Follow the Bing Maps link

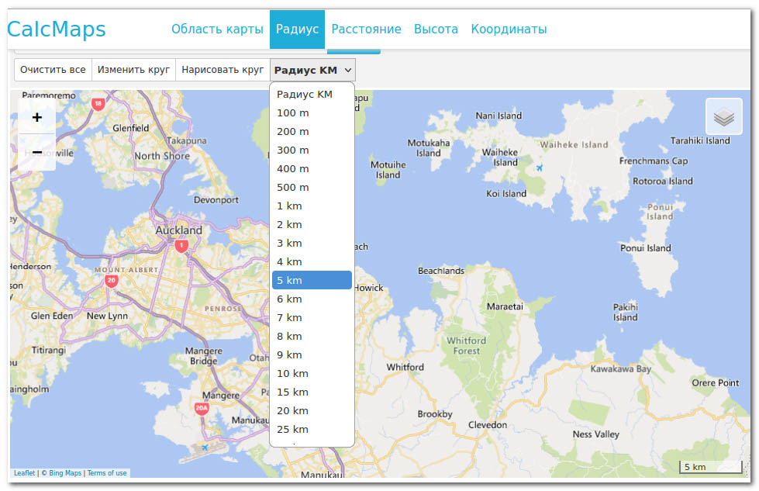65,473
